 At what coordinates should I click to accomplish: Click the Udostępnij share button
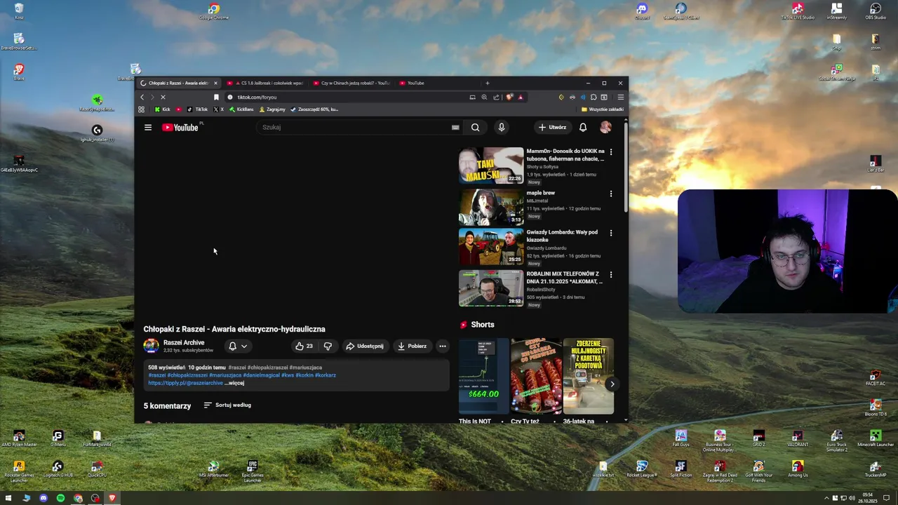pyautogui.click(x=365, y=346)
